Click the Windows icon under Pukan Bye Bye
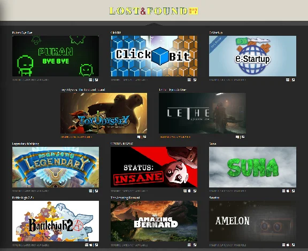Viewport: 308px width, 251px height. coord(90,80)
